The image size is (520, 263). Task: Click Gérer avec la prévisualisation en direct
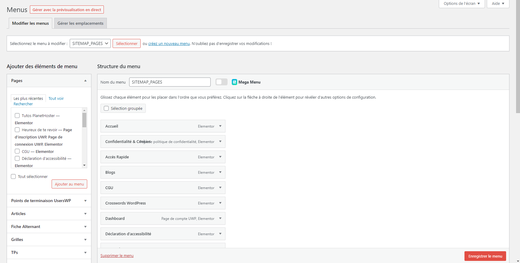tap(67, 10)
